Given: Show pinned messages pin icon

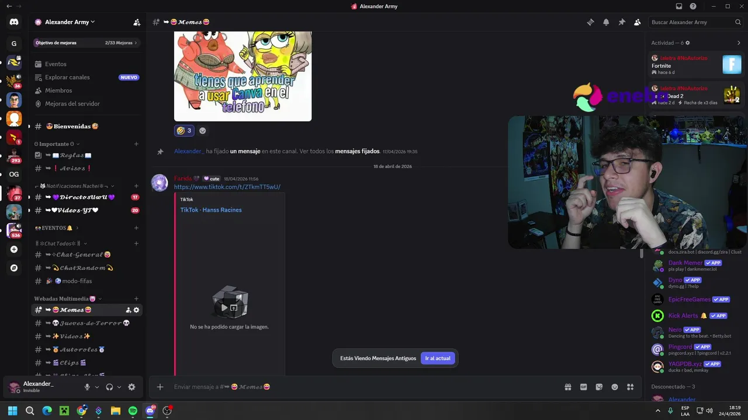Looking at the screenshot, I should pyautogui.click(x=622, y=22).
